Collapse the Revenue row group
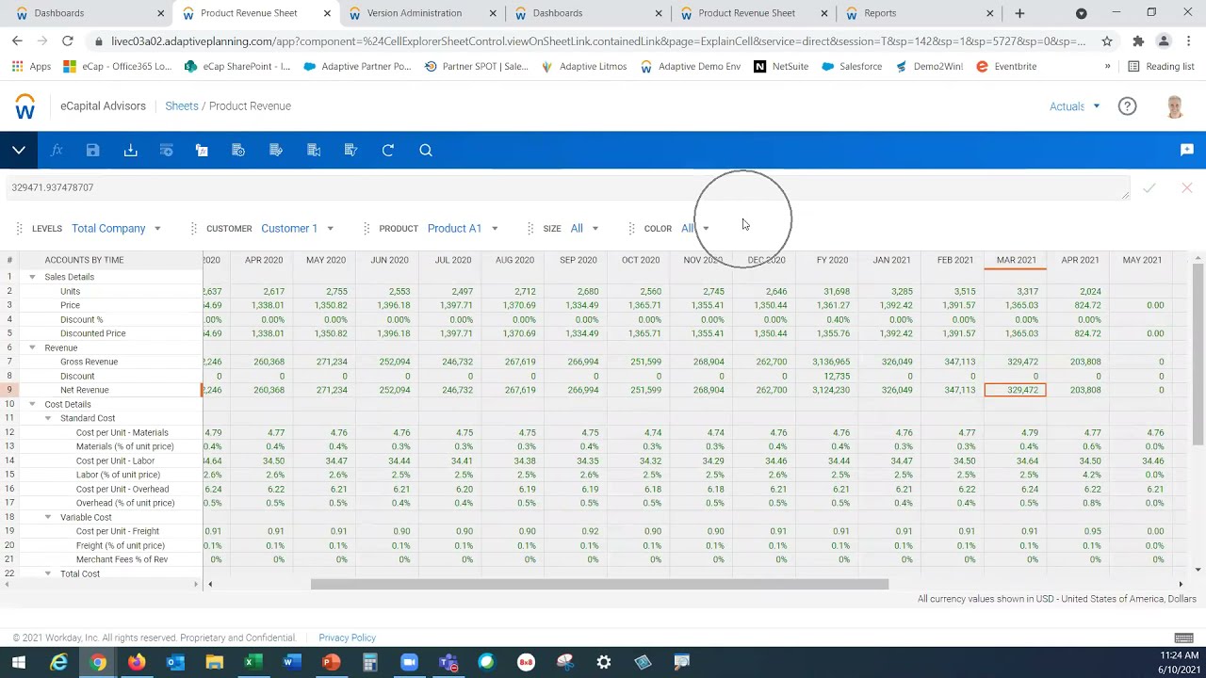The height and width of the screenshot is (678, 1206). tap(32, 347)
